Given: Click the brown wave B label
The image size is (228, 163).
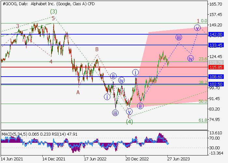Looking at the screenshot, I should click(x=97, y=49).
